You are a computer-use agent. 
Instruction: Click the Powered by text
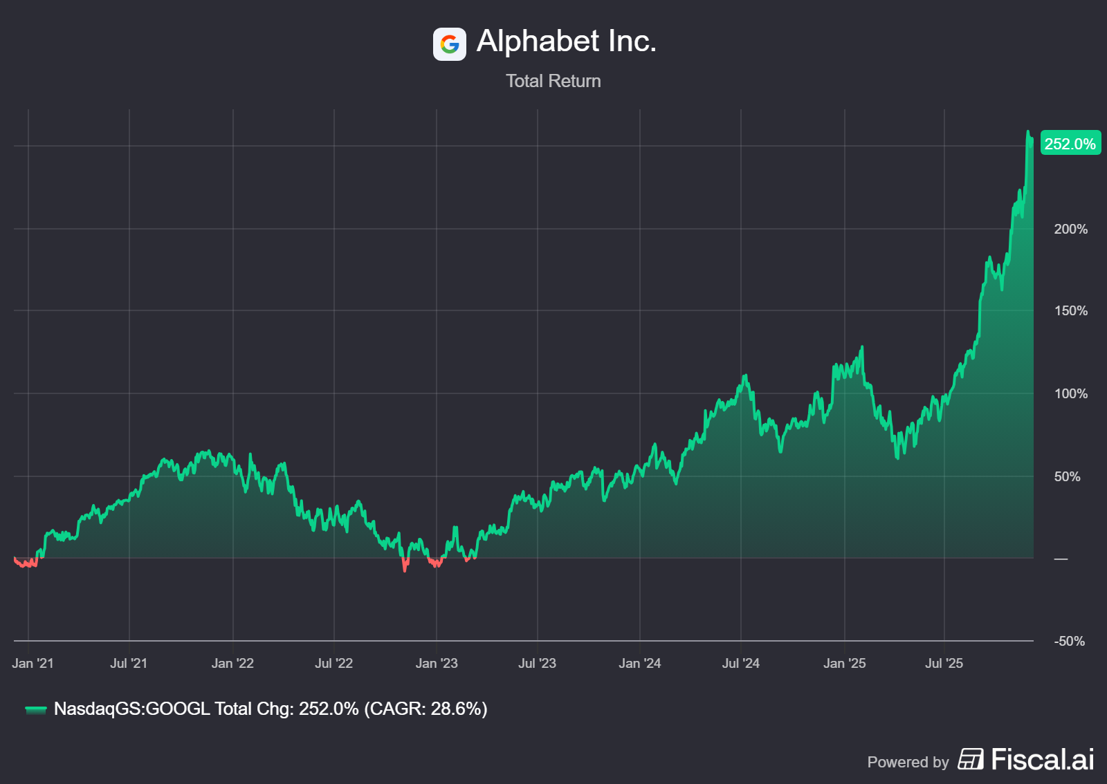[x=908, y=762]
